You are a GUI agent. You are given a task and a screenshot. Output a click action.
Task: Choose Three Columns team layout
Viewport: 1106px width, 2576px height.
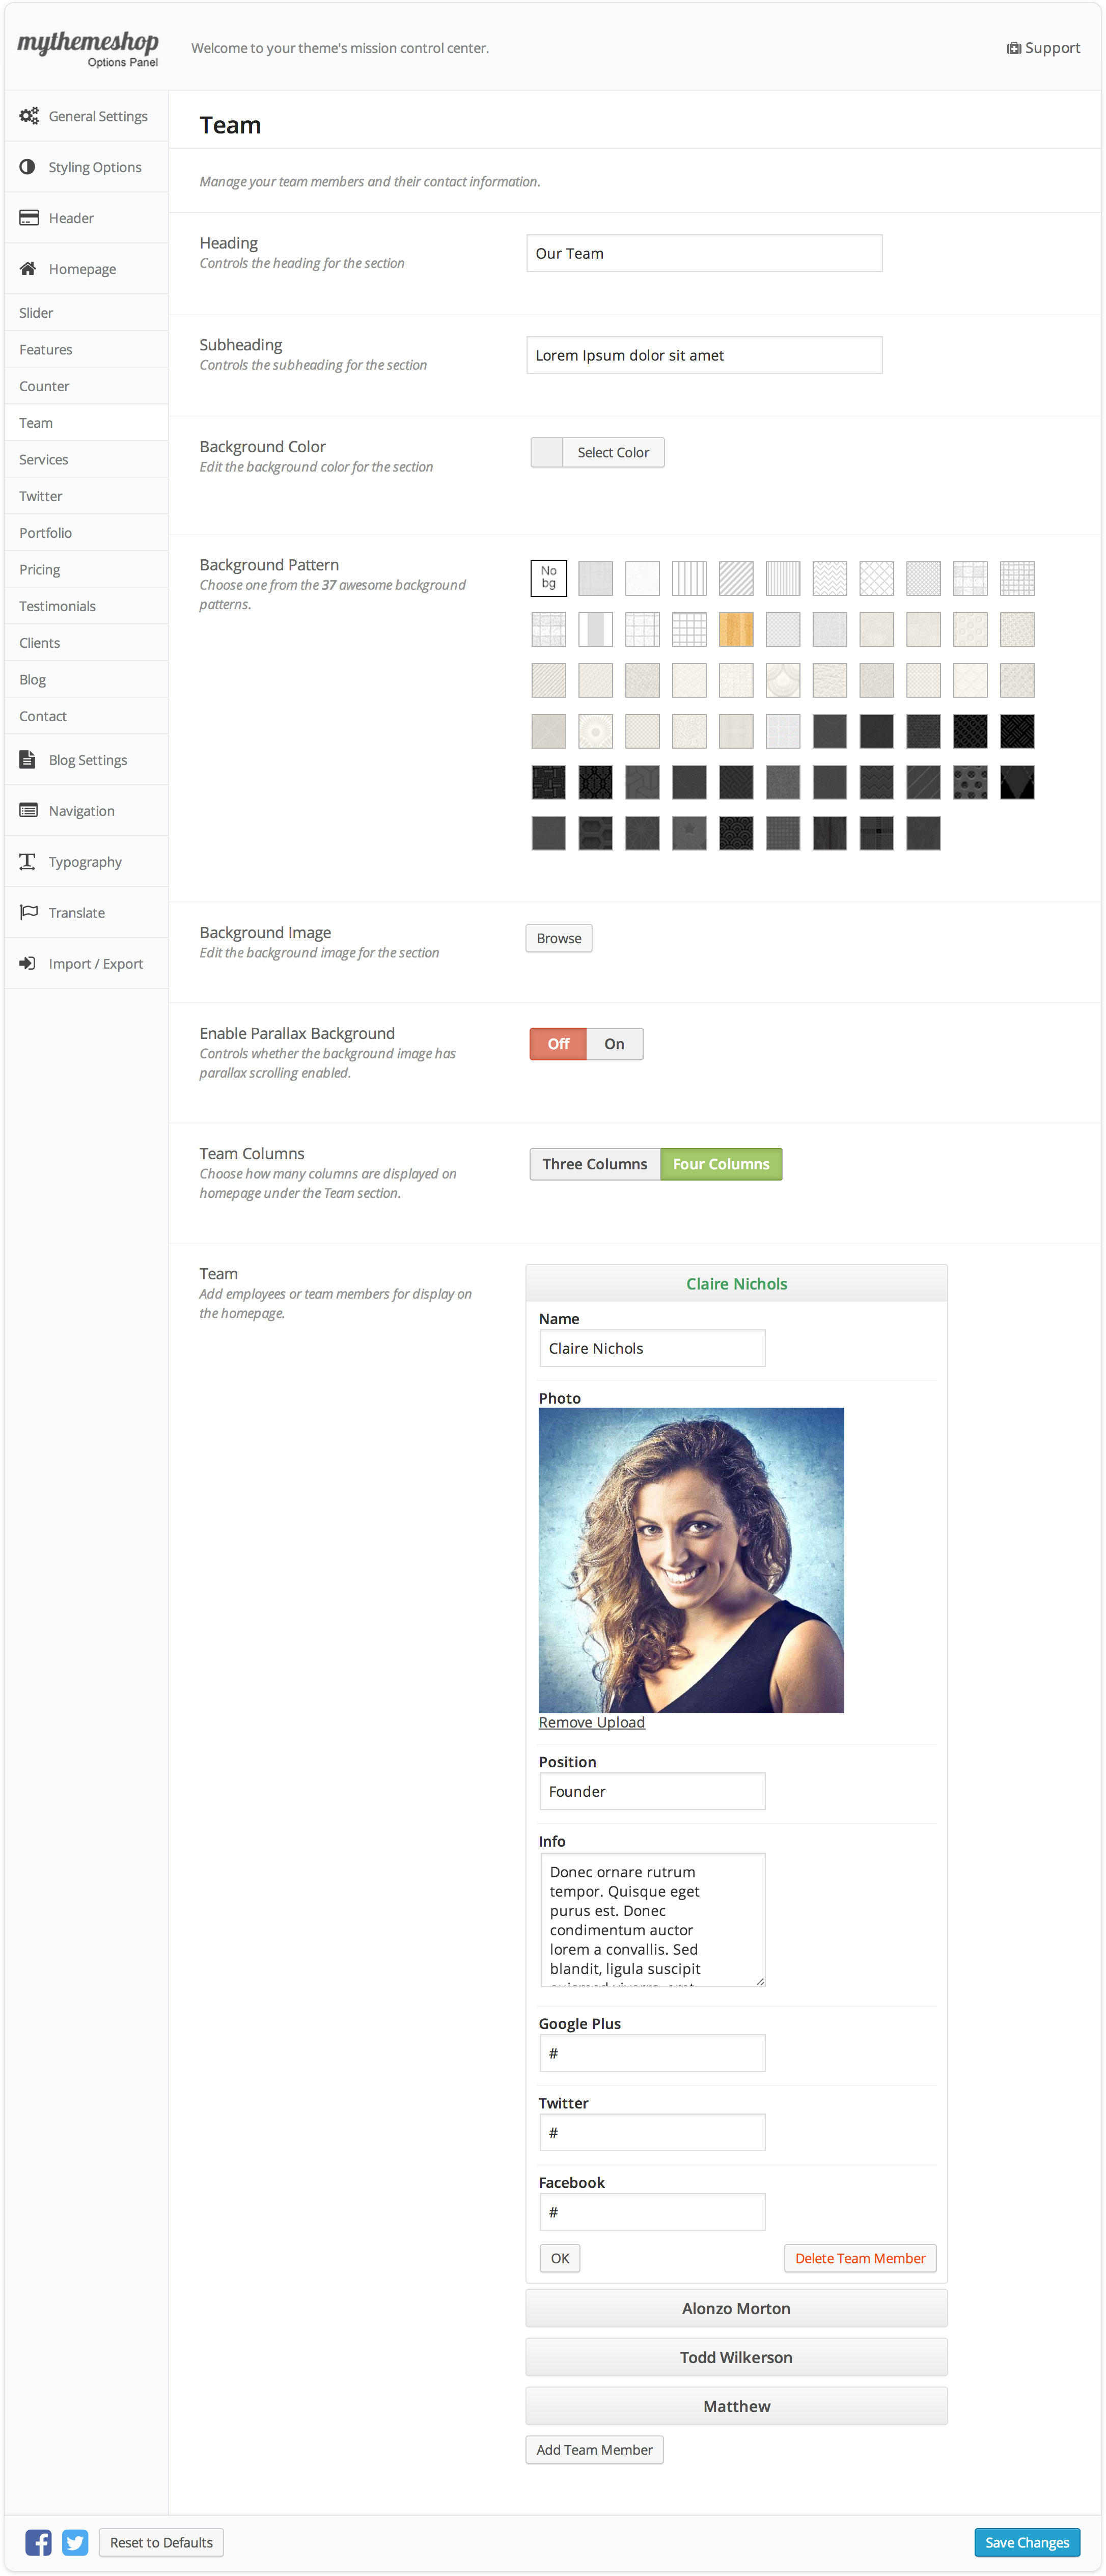click(x=595, y=1164)
